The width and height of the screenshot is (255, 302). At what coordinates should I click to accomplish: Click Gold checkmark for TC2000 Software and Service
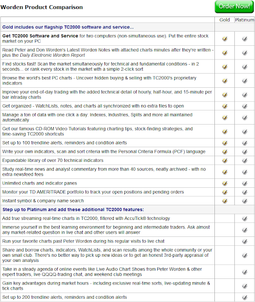225,39
